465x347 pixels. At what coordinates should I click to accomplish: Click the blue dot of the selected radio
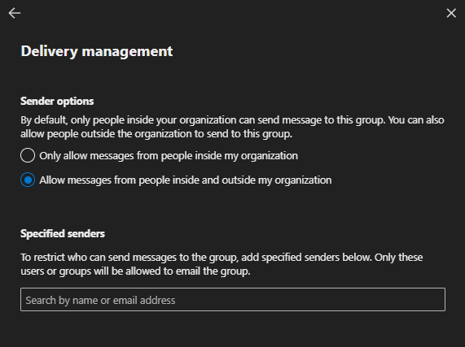point(28,180)
